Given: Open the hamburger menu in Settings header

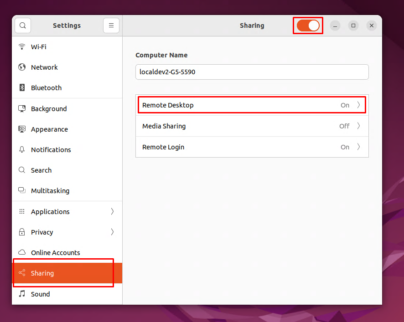Looking at the screenshot, I should pos(111,26).
